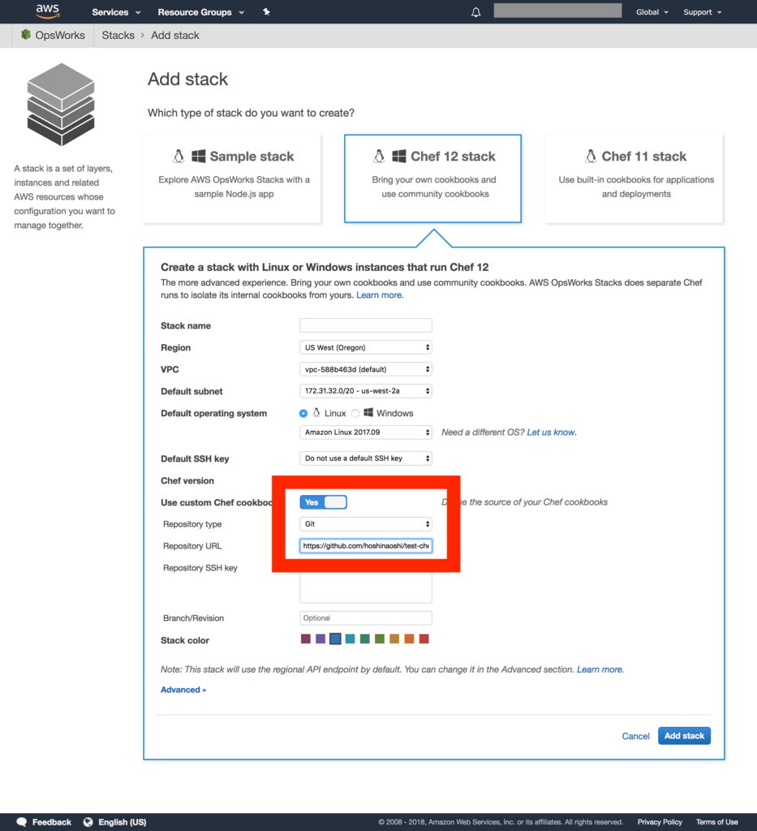Click the Feedback speech bubble icon

tap(22, 822)
